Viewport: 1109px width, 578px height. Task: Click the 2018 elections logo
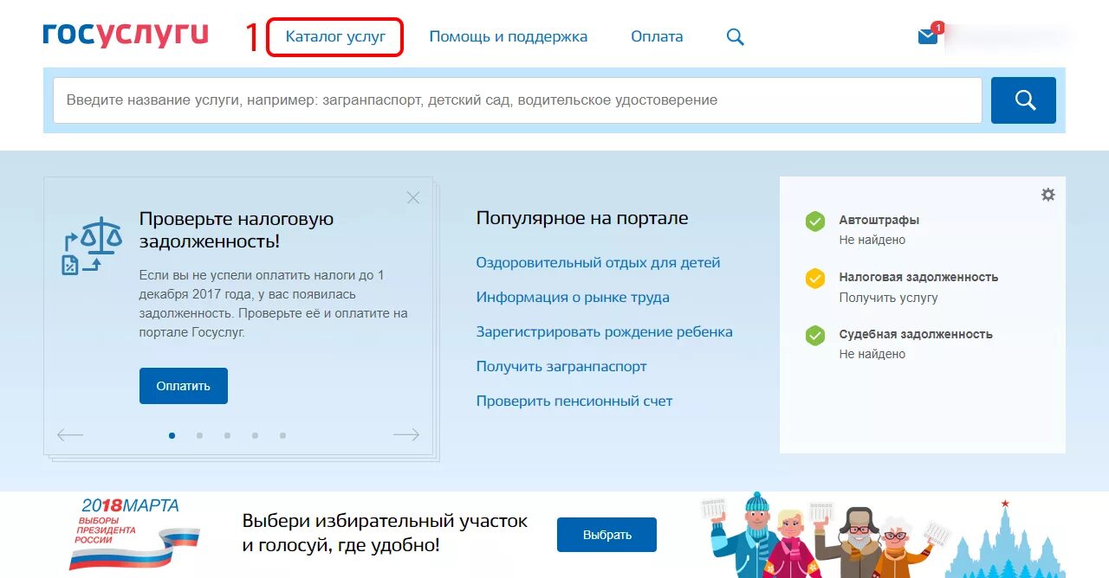[134, 534]
